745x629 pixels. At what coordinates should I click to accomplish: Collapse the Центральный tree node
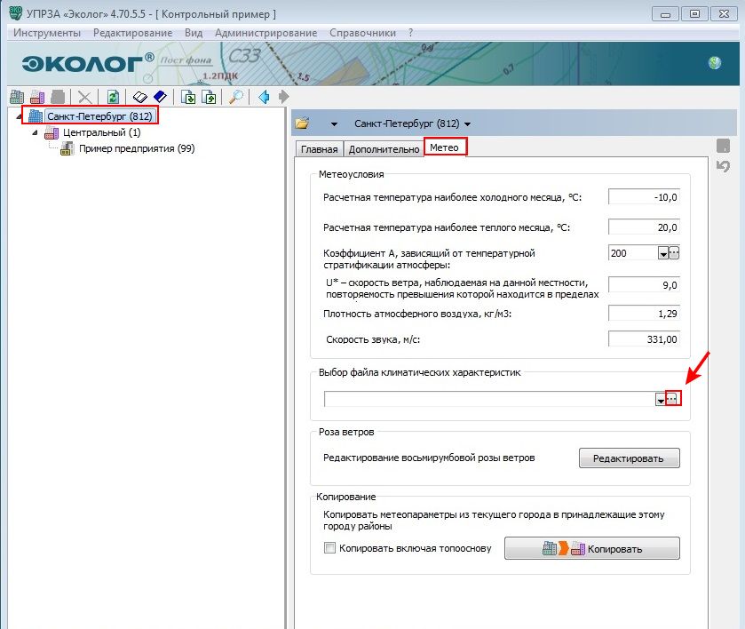(x=35, y=132)
